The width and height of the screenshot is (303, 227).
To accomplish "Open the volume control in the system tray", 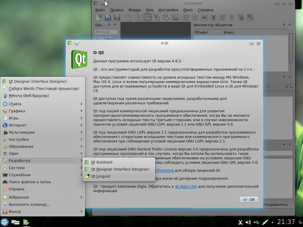I will [x=248, y=222].
